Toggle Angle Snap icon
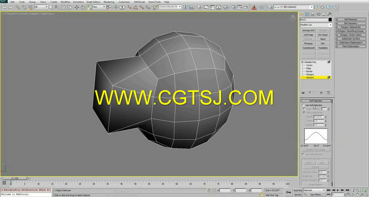The height and width of the screenshot is (197, 369). [136, 7]
